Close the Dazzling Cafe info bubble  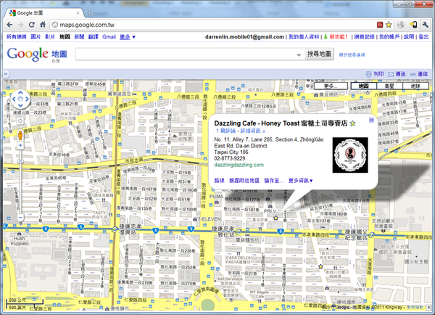371,120
